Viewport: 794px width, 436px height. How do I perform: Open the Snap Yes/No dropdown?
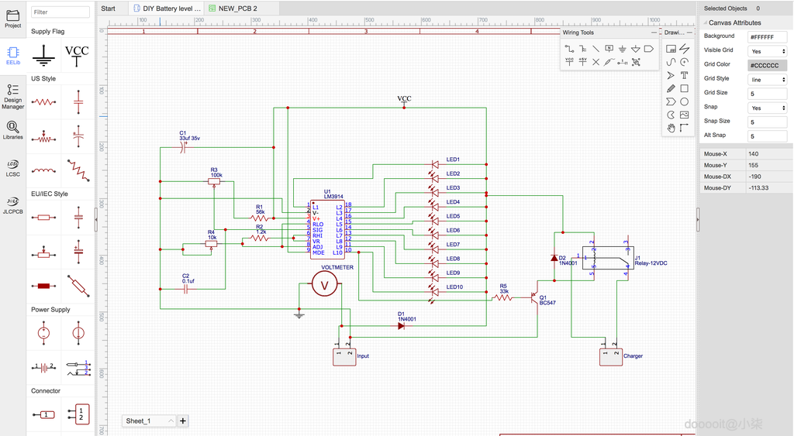(767, 108)
